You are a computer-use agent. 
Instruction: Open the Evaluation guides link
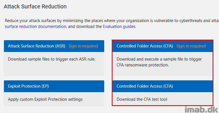tap(119, 27)
